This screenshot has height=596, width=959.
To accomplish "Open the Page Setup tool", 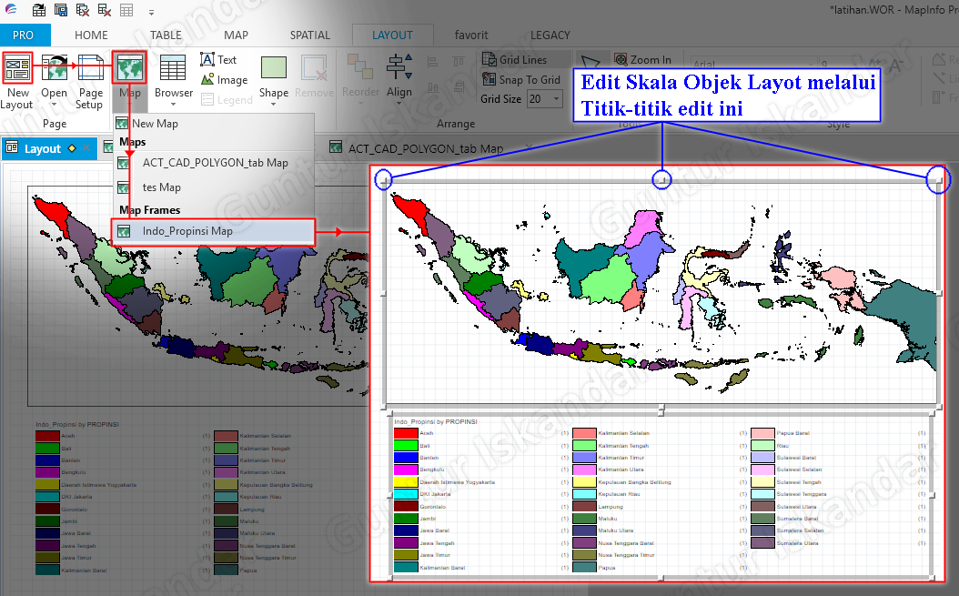I will [90, 68].
